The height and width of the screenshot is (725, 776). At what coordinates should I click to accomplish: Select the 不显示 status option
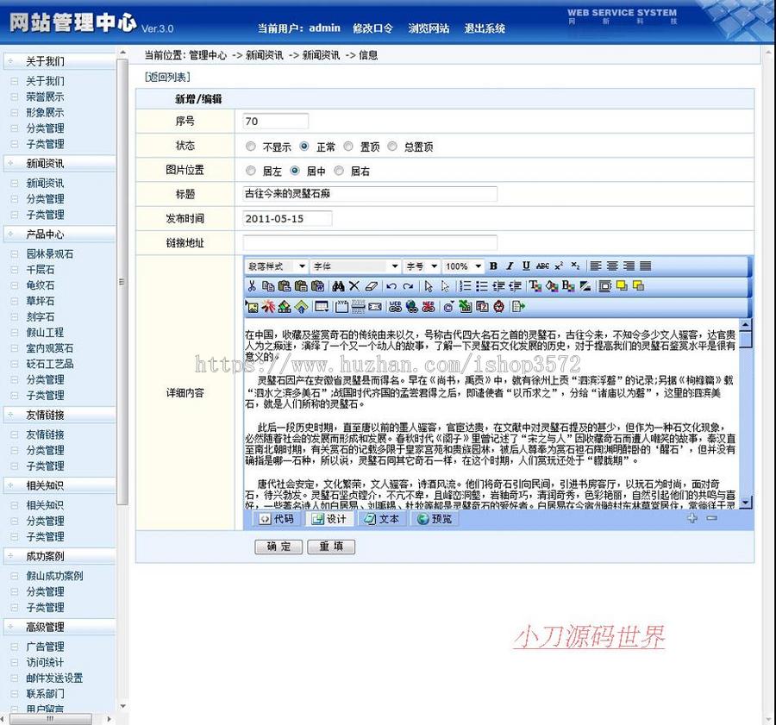pos(250,147)
